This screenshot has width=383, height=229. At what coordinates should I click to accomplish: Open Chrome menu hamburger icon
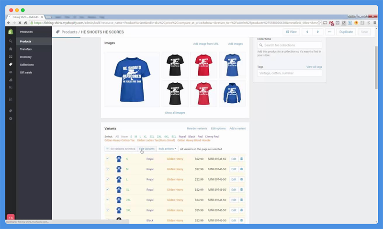(375, 22)
